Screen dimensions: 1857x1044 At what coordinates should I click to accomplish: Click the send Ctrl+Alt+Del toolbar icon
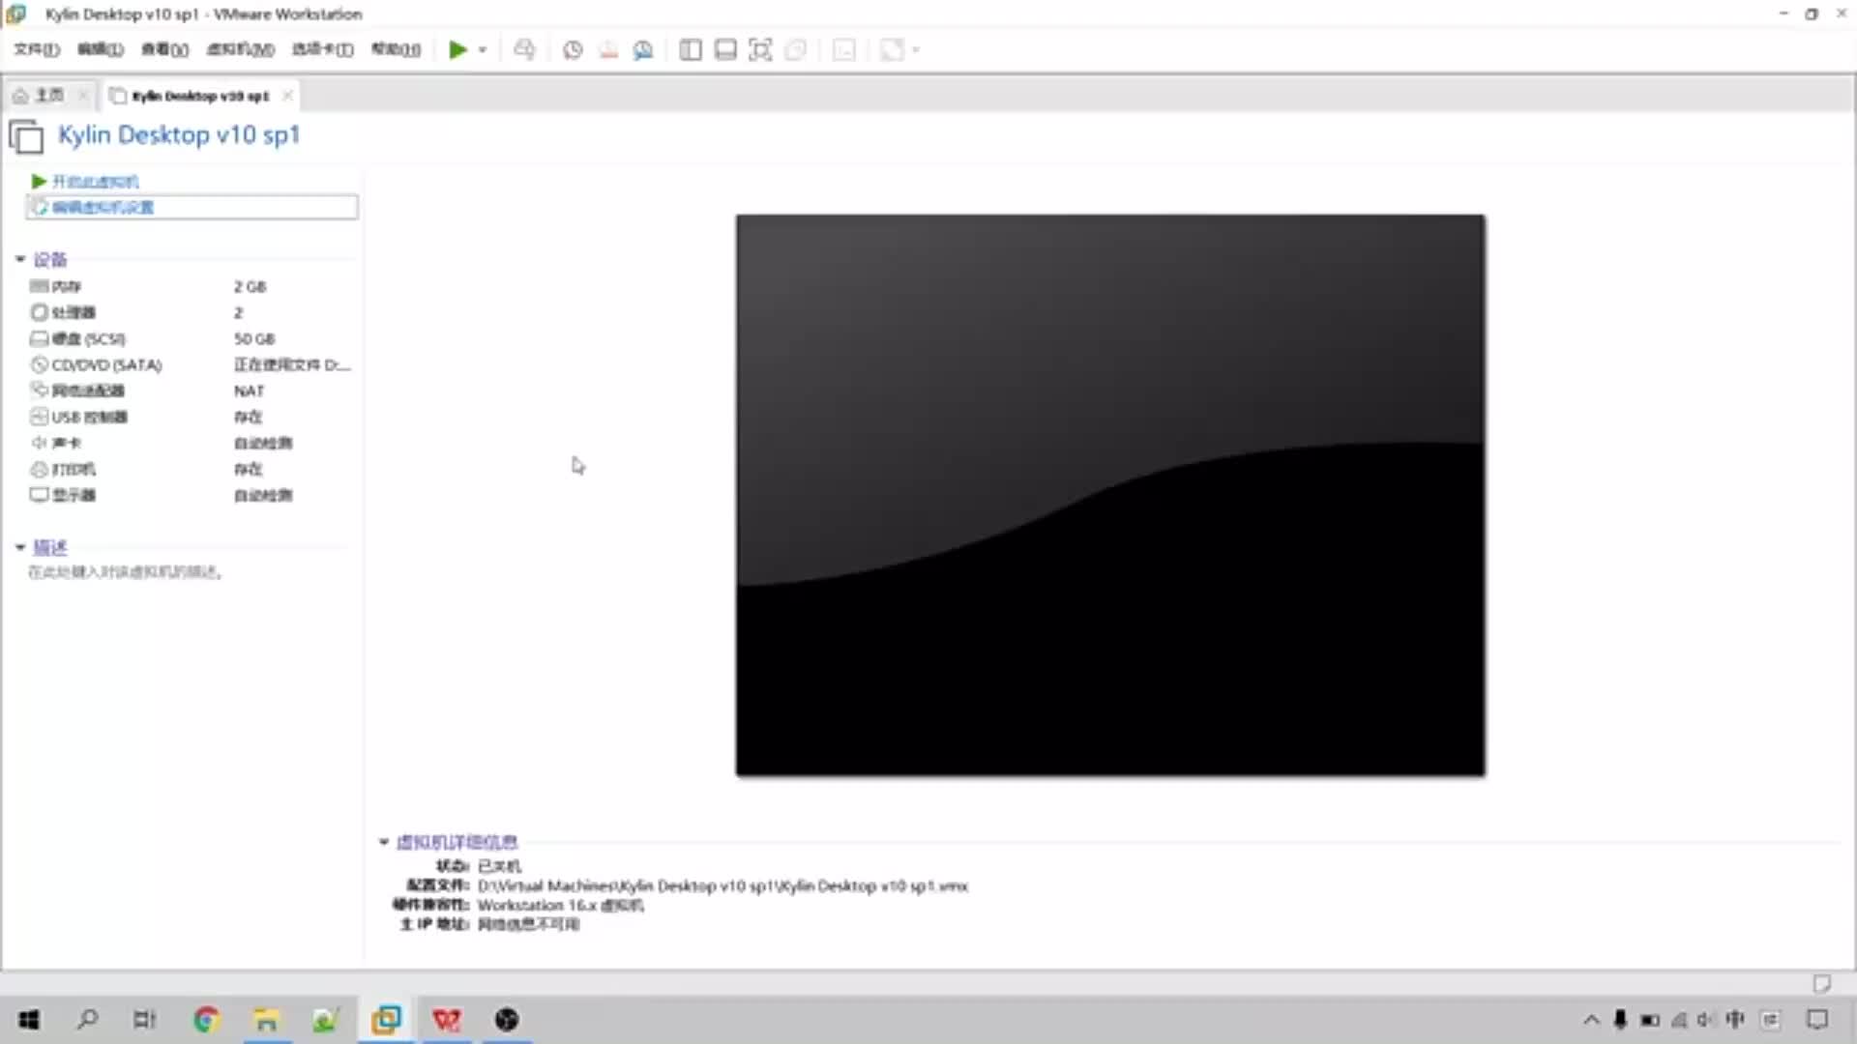click(x=524, y=49)
